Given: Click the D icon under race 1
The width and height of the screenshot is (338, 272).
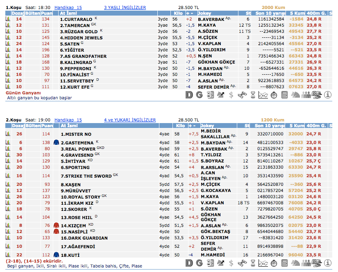Looking at the screenshot, I should tap(189, 95).
